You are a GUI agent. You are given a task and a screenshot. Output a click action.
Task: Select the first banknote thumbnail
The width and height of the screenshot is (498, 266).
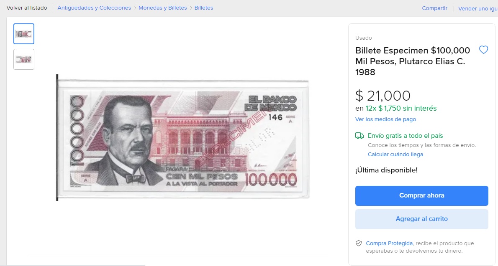tap(23, 33)
